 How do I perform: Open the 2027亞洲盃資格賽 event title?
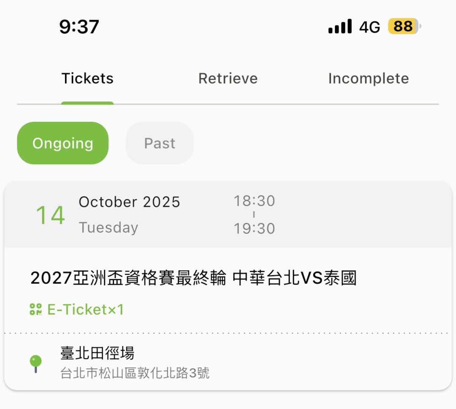pos(193,278)
